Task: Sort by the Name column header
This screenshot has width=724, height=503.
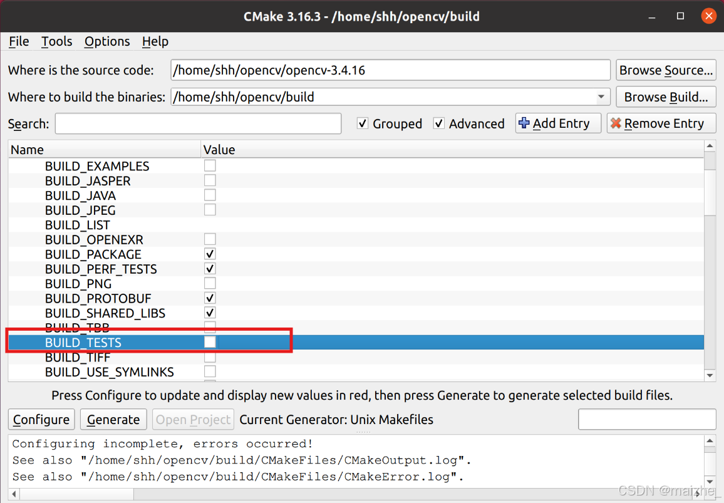Action: click(105, 150)
